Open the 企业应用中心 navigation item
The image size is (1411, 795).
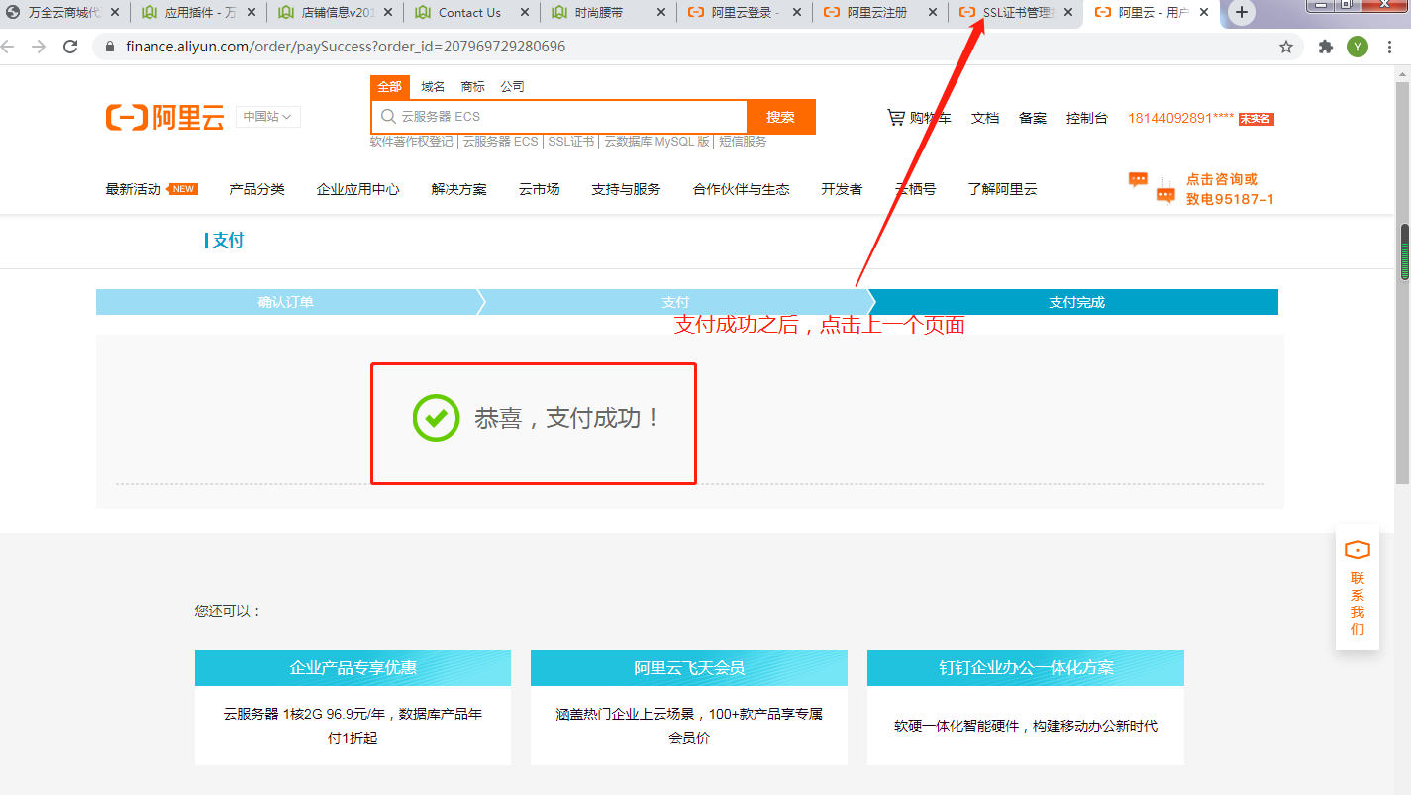coord(357,189)
